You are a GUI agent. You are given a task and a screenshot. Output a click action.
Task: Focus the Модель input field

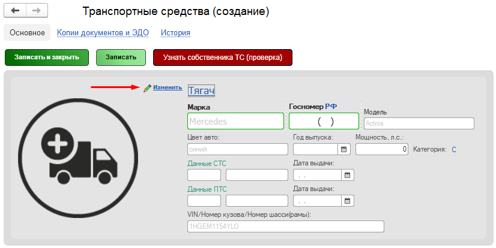pyautogui.click(x=419, y=123)
